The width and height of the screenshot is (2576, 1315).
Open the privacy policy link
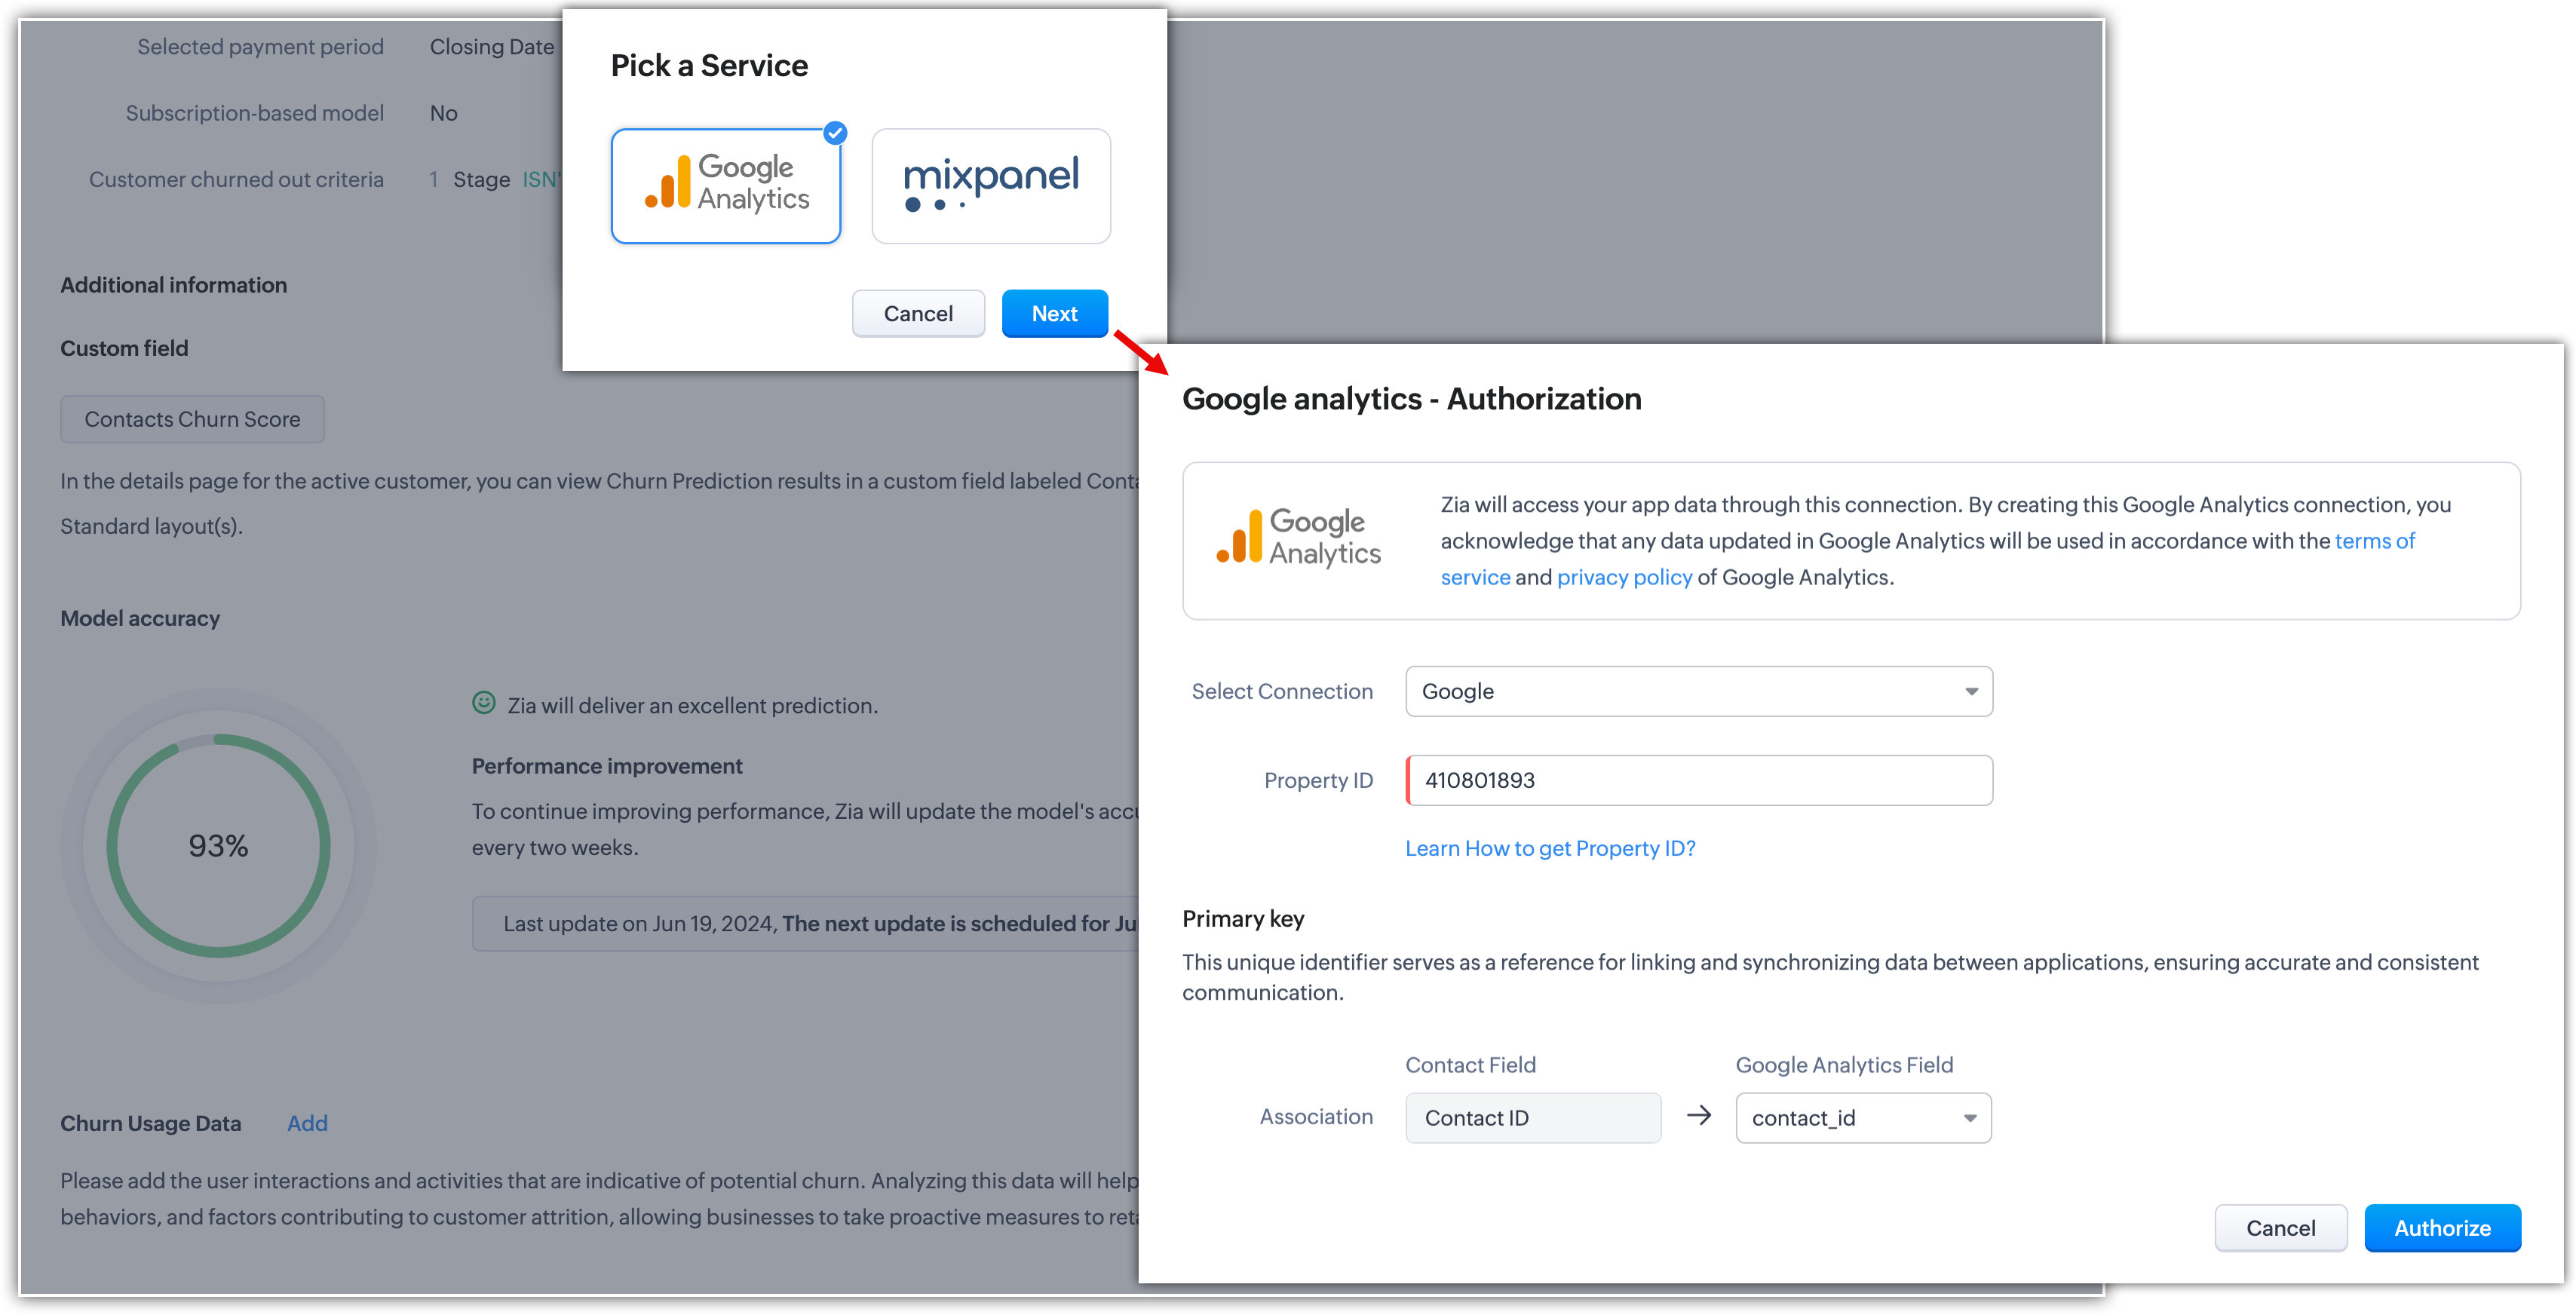pyautogui.click(x=1624, y=578)
